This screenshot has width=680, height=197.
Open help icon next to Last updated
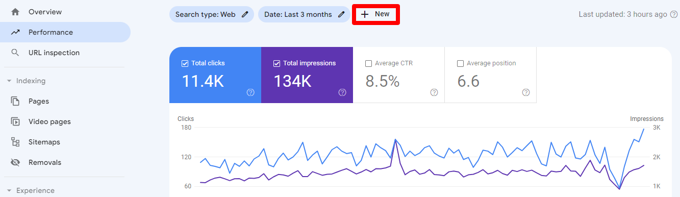[x=674, y=14]
